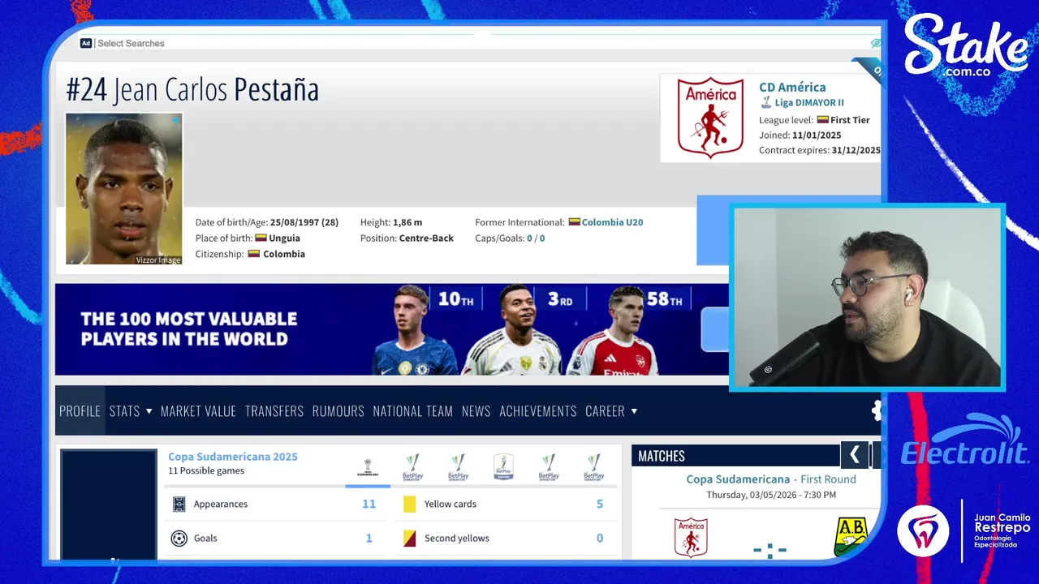Open the NEWS tab
Image resolution: width=1039 pixels, height=584 pixels.
[476, 411]
